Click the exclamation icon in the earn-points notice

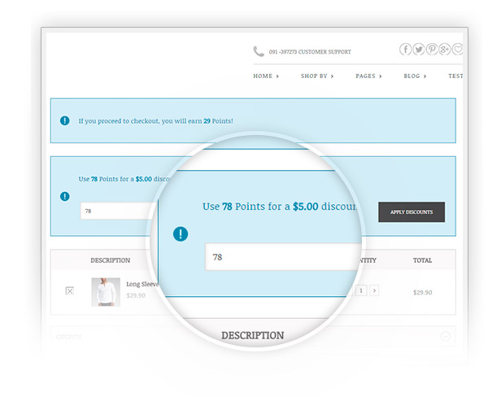(x=65, y=120)
